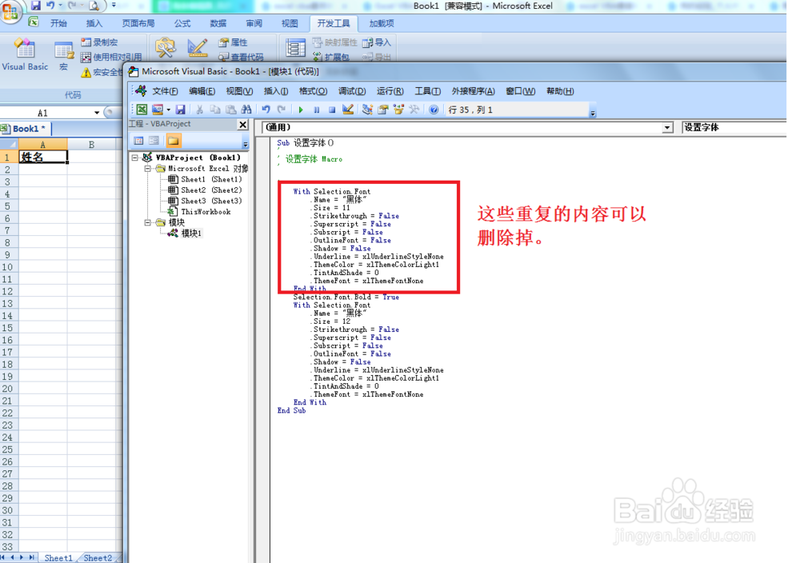Undo the last edit in VBA editor
This screenshot has width=800, height=563.
266,110
